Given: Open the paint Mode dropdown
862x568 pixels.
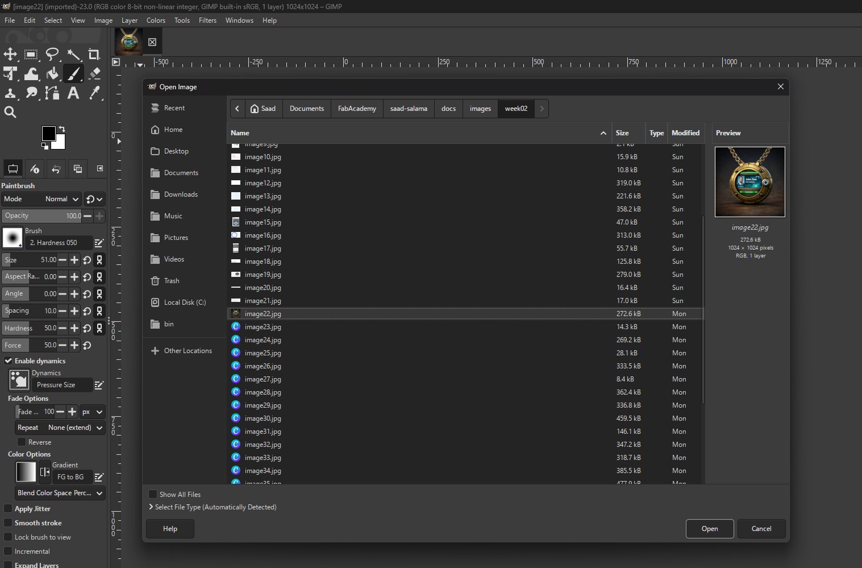Looking at the screenshot, I should [41, 199].
